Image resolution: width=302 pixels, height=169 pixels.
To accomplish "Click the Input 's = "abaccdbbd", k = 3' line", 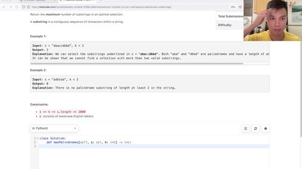I will point(58,46).
